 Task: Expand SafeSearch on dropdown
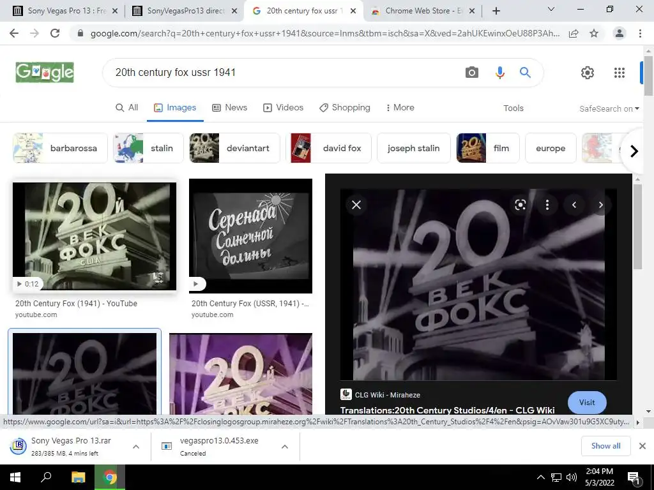click(609, 108)
